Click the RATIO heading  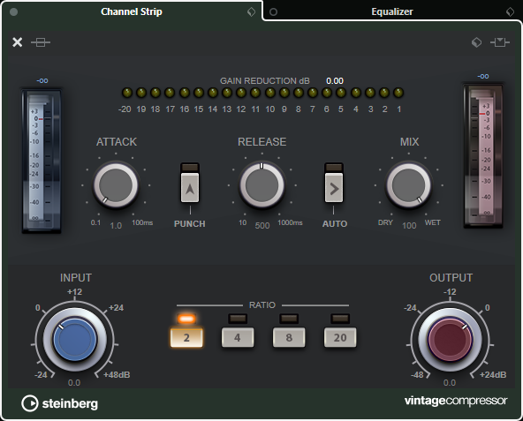tap(262, 305)
